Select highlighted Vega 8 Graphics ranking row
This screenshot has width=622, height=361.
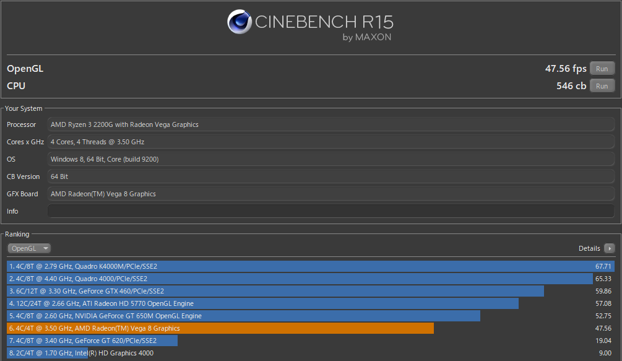(x=311, y=328)
